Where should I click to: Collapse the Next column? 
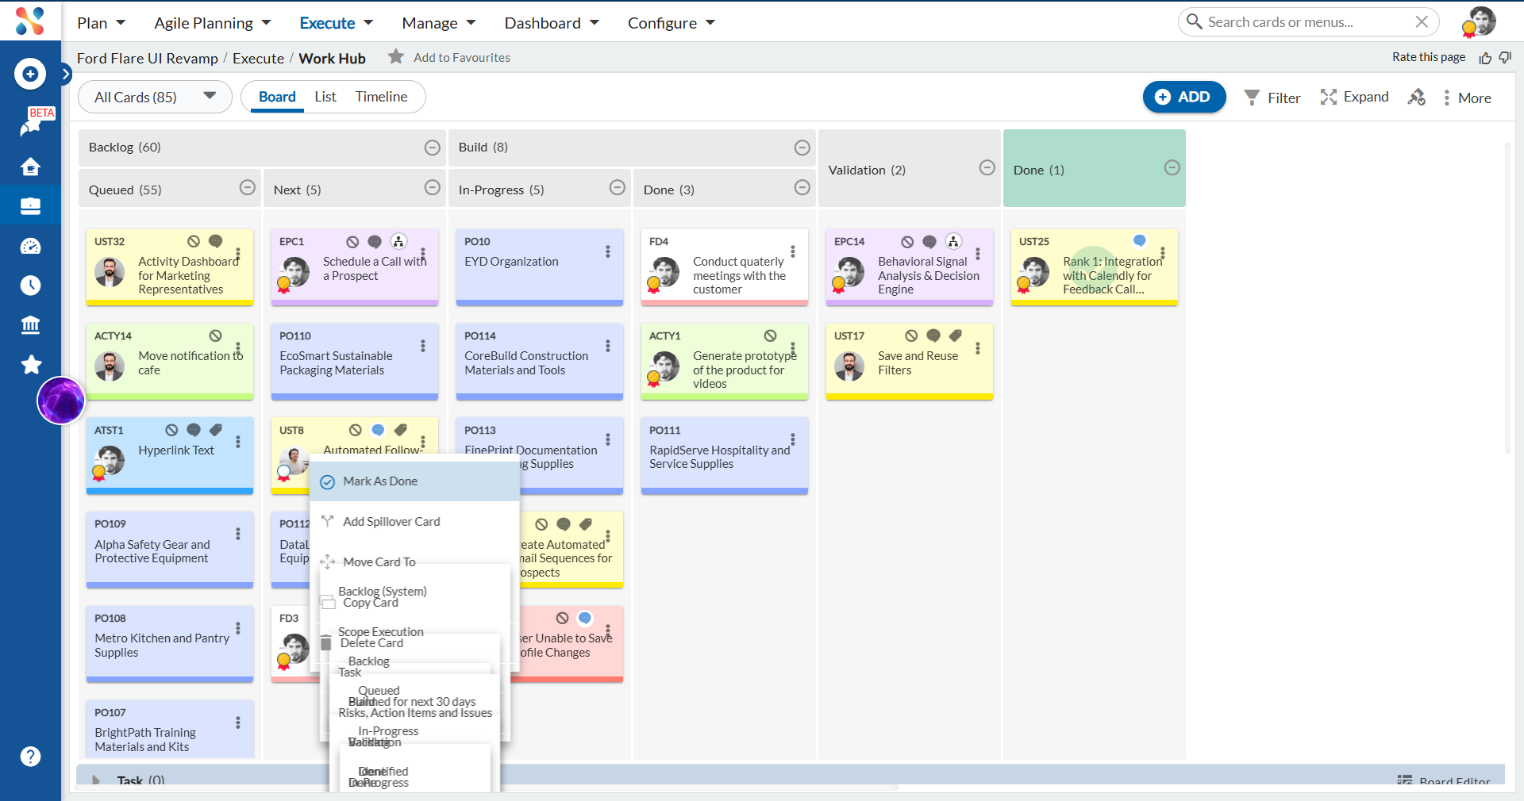pyautogui.click(x=433, y=187)
